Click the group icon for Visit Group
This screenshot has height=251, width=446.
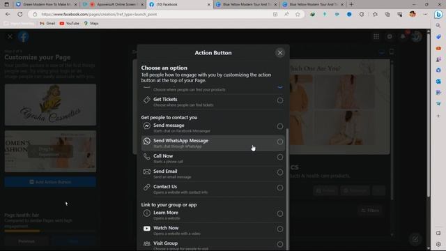tap(147, 243)
